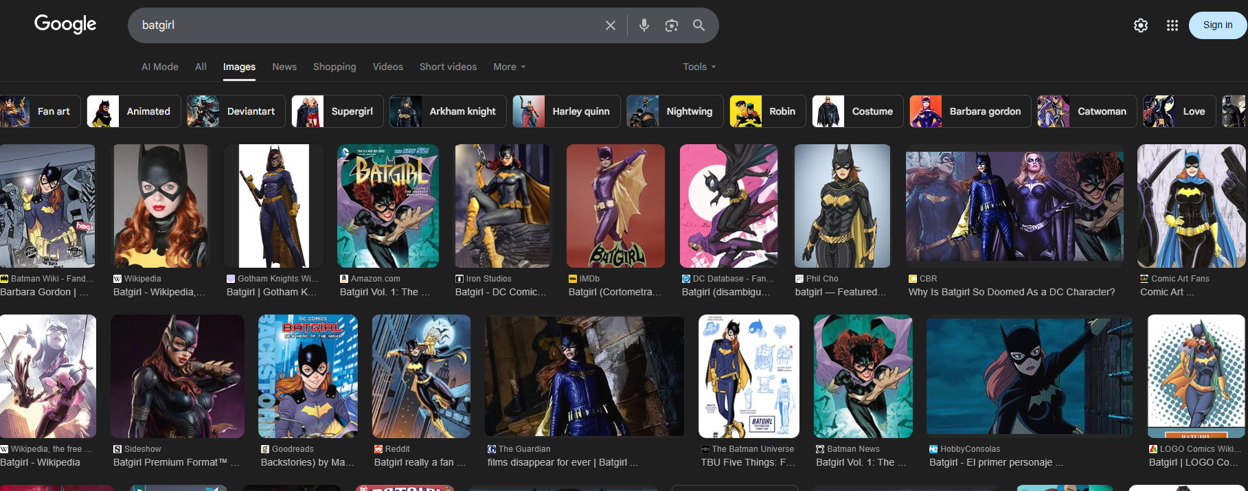
Task: Open the Shopping tab
Action: 334,67
